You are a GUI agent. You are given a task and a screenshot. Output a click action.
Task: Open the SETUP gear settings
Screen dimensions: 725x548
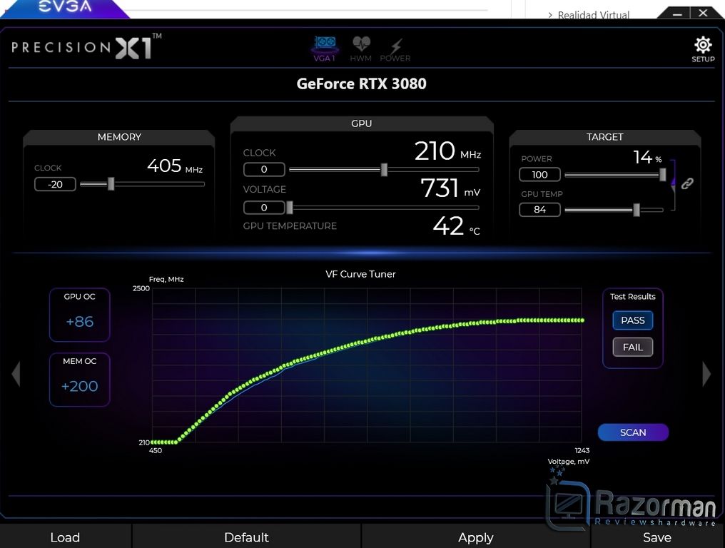click(x=703, y=49)
